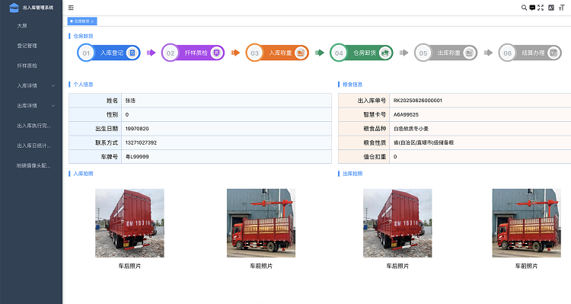
Task: Click the 性别 field label
Action: 112,114
